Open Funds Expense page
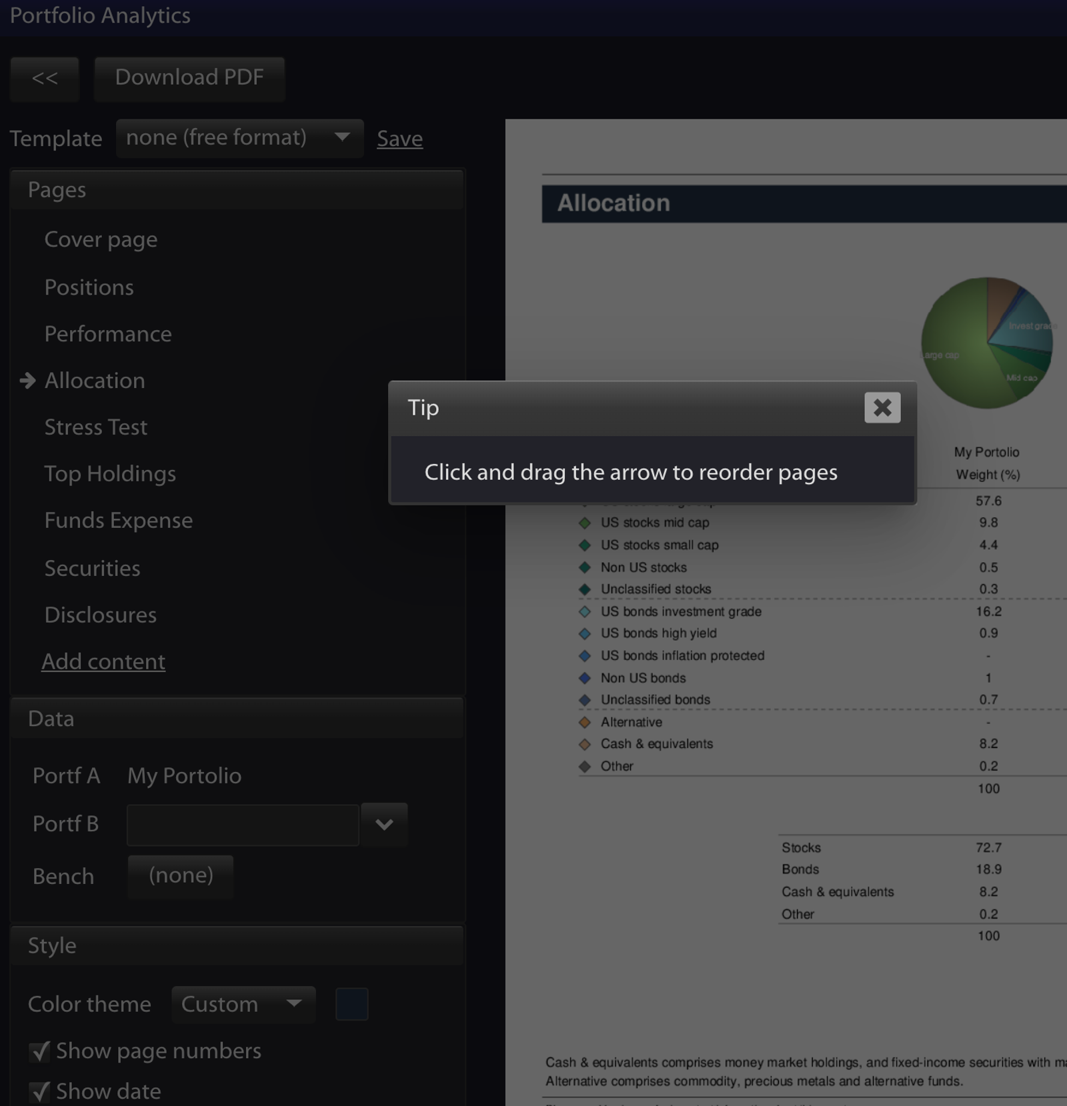 (x=118, y=521)
